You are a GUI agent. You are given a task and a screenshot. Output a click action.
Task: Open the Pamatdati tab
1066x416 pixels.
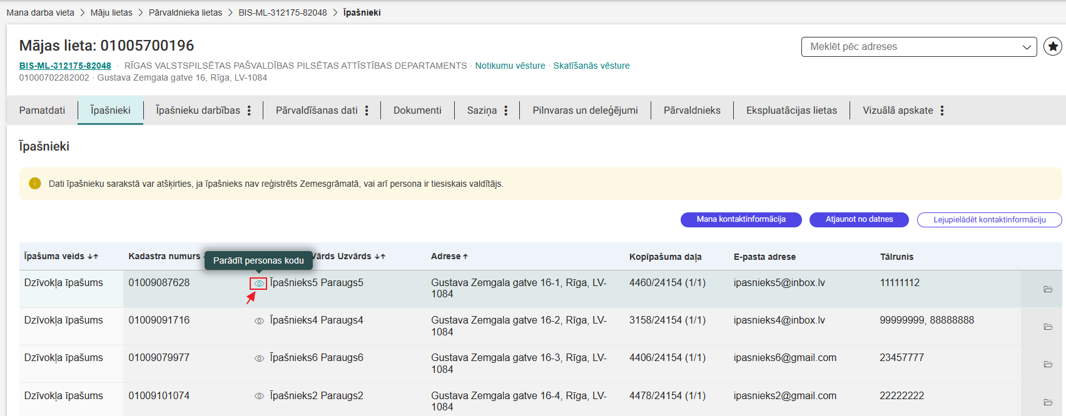(x=42, y=111)
